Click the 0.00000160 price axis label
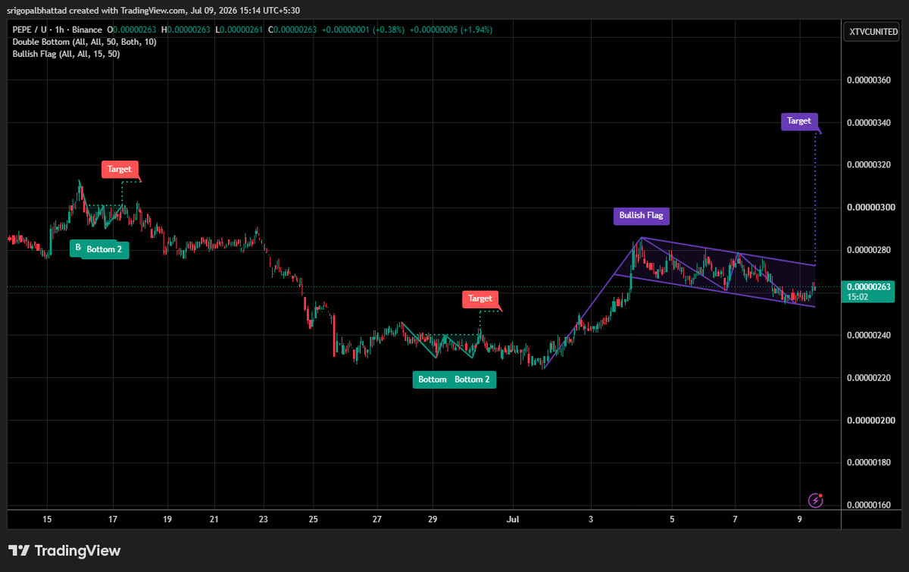Image resolution: width=909 pixels, height=572 pixels. click(870, 505)
